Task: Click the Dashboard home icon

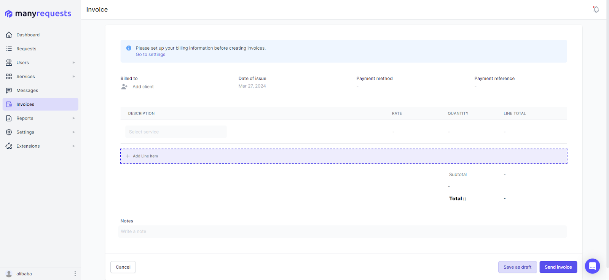Action: [x=9, y=35]
